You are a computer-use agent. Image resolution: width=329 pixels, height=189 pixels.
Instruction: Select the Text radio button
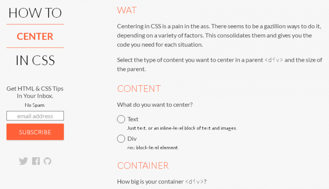121,119
